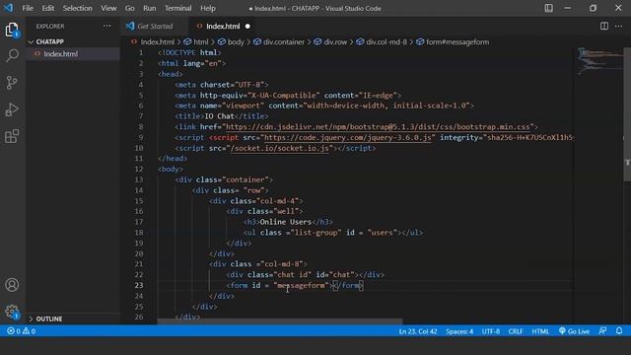Open the Edit menu
This screenshot has height=355, width=631.
48,8
